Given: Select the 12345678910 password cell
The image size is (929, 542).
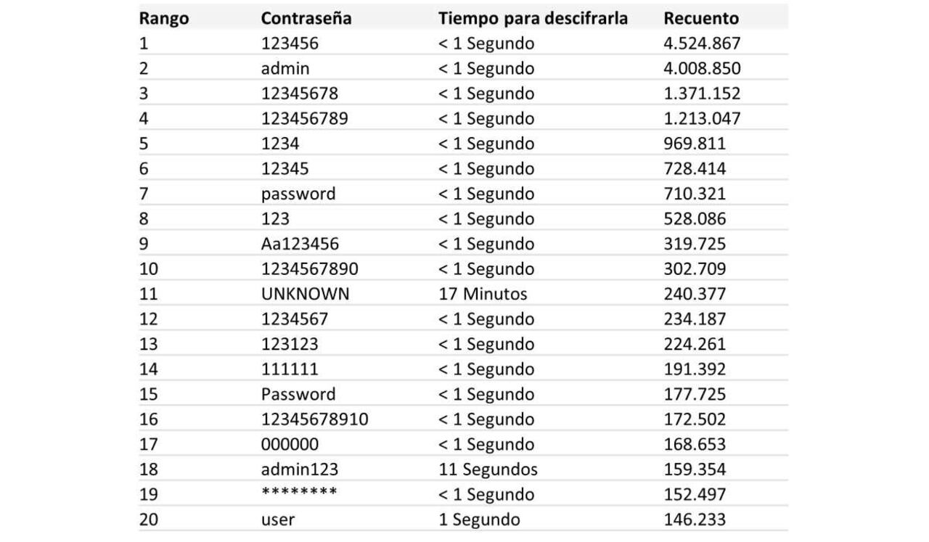Looking at the screenshot, I should (314, 419).
